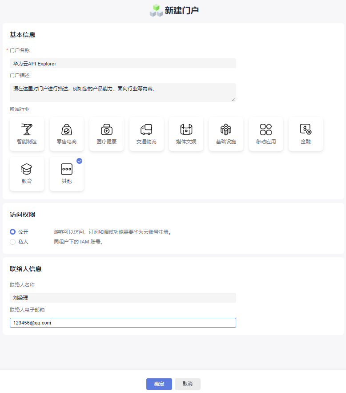Select the 私人 access radio button
The width and height of the screenshot is (346, 393).
[x=12, y=242]
